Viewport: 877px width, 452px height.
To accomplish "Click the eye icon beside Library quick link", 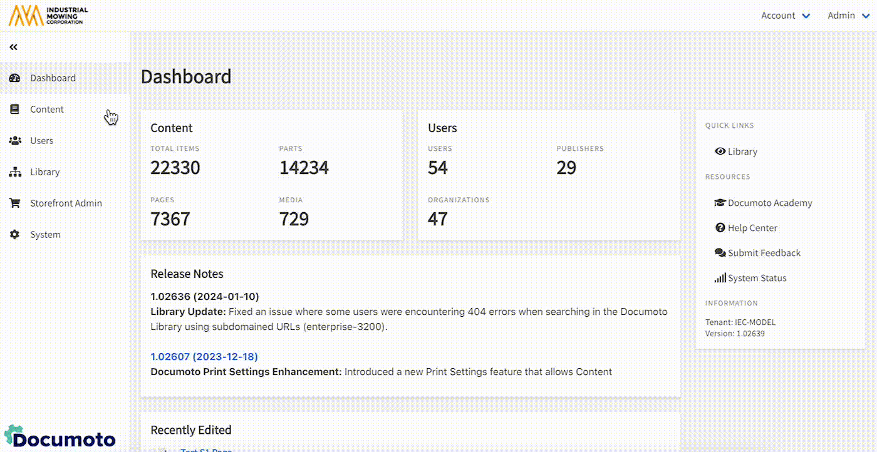I will tap(720, 152).
